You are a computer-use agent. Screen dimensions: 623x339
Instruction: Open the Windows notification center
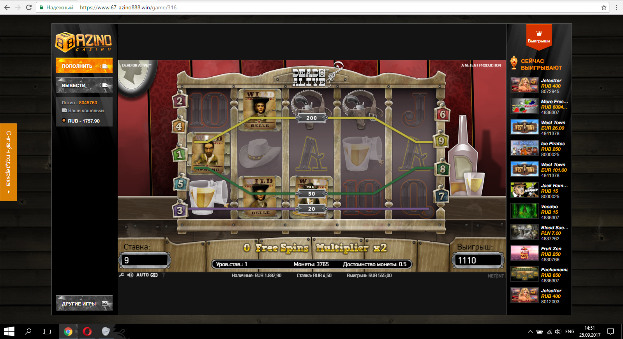click(611, 332)
